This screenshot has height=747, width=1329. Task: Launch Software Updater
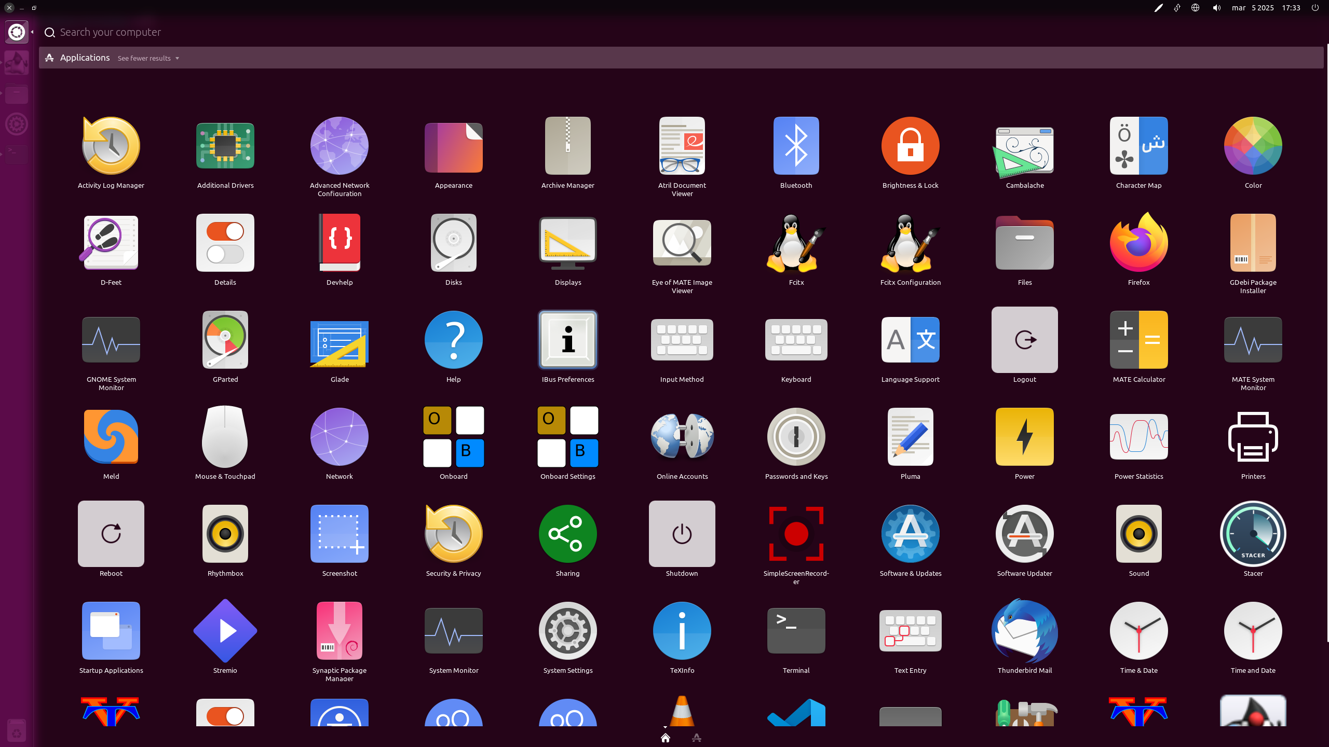pos(1024,534)
